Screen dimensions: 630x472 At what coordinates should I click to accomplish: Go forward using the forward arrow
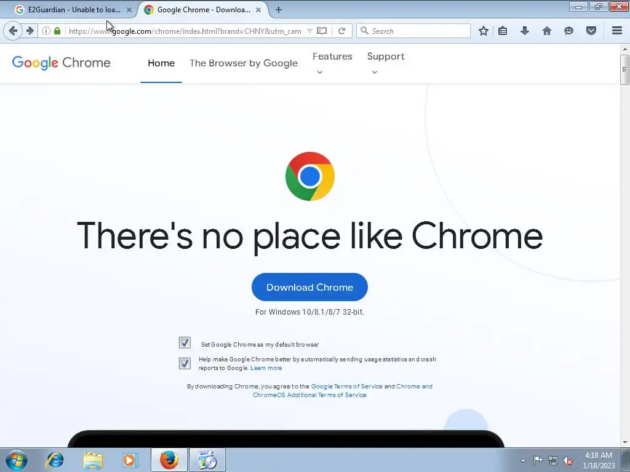pyautogui.click(x=30, y=31)
